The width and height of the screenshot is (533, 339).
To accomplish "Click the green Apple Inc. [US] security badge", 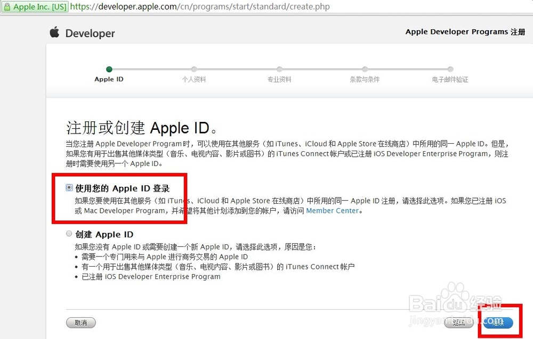I will (x=34, y=7).
